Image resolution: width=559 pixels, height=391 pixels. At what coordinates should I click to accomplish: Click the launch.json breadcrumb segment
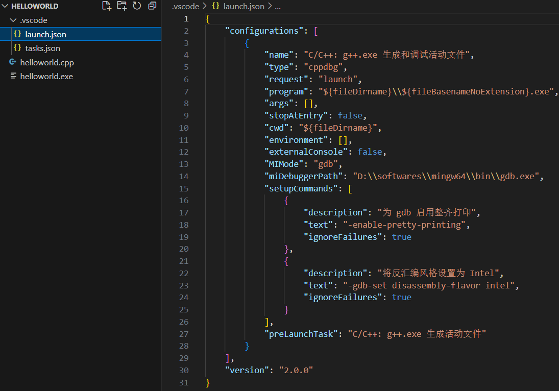coord(244,7)
